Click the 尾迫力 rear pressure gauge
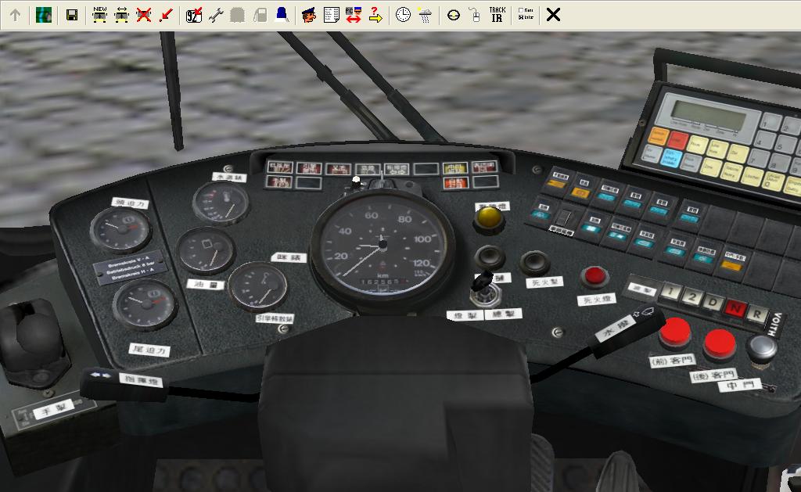This screenshot has width=801, height=492. point(145,304)
